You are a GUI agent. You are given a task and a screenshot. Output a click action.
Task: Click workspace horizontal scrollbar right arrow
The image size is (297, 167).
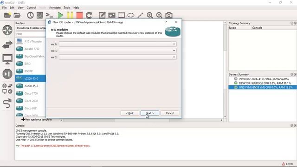point(222,120)
